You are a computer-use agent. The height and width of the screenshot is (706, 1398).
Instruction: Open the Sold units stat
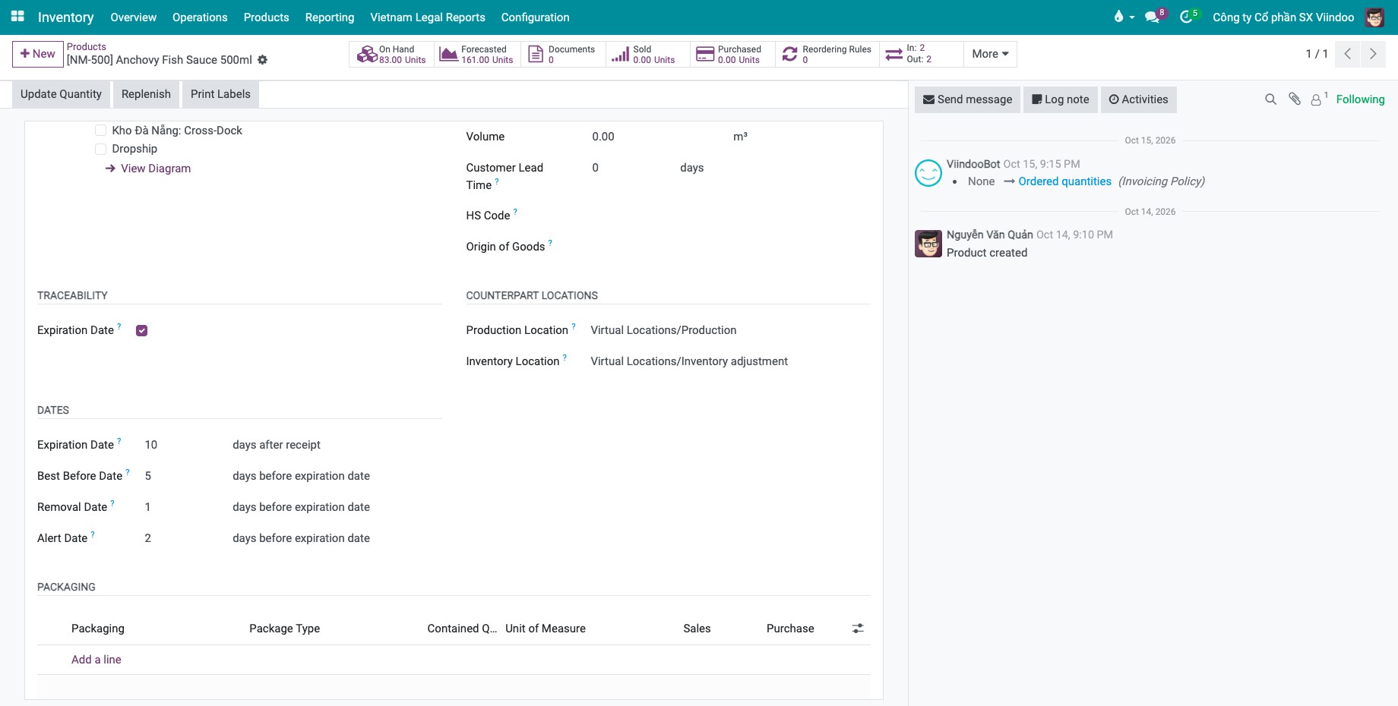point(648,54)
